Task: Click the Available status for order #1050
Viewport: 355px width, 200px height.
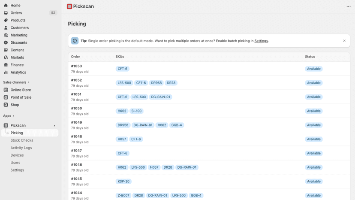Action: (x=313, y=111)
